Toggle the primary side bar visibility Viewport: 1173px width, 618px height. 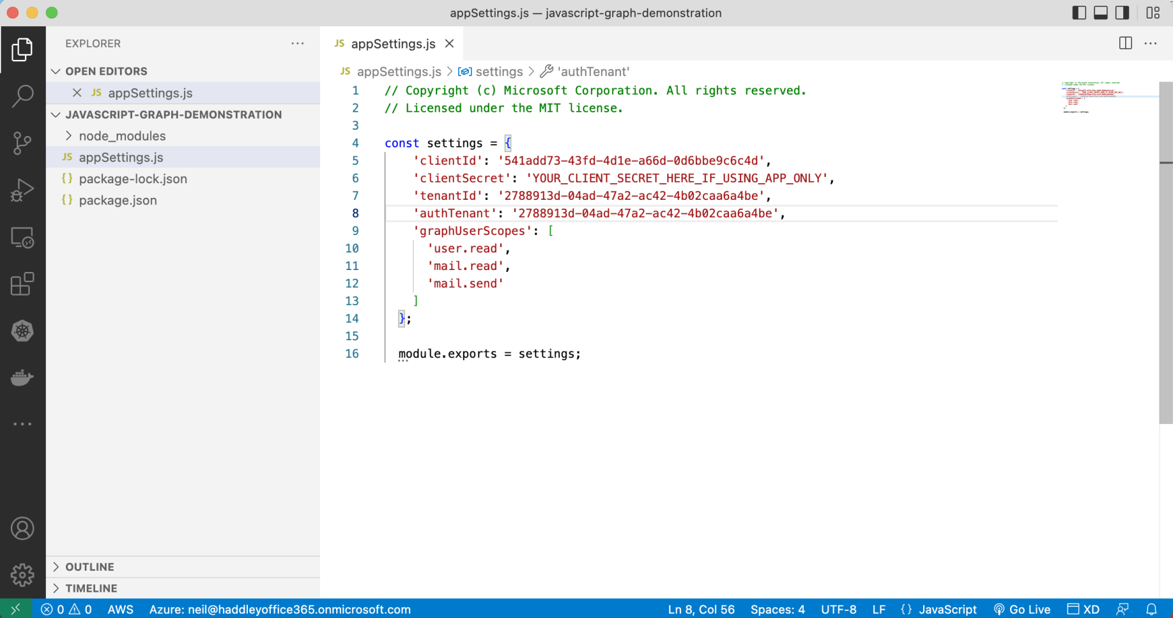click(x=1078, y=13)
